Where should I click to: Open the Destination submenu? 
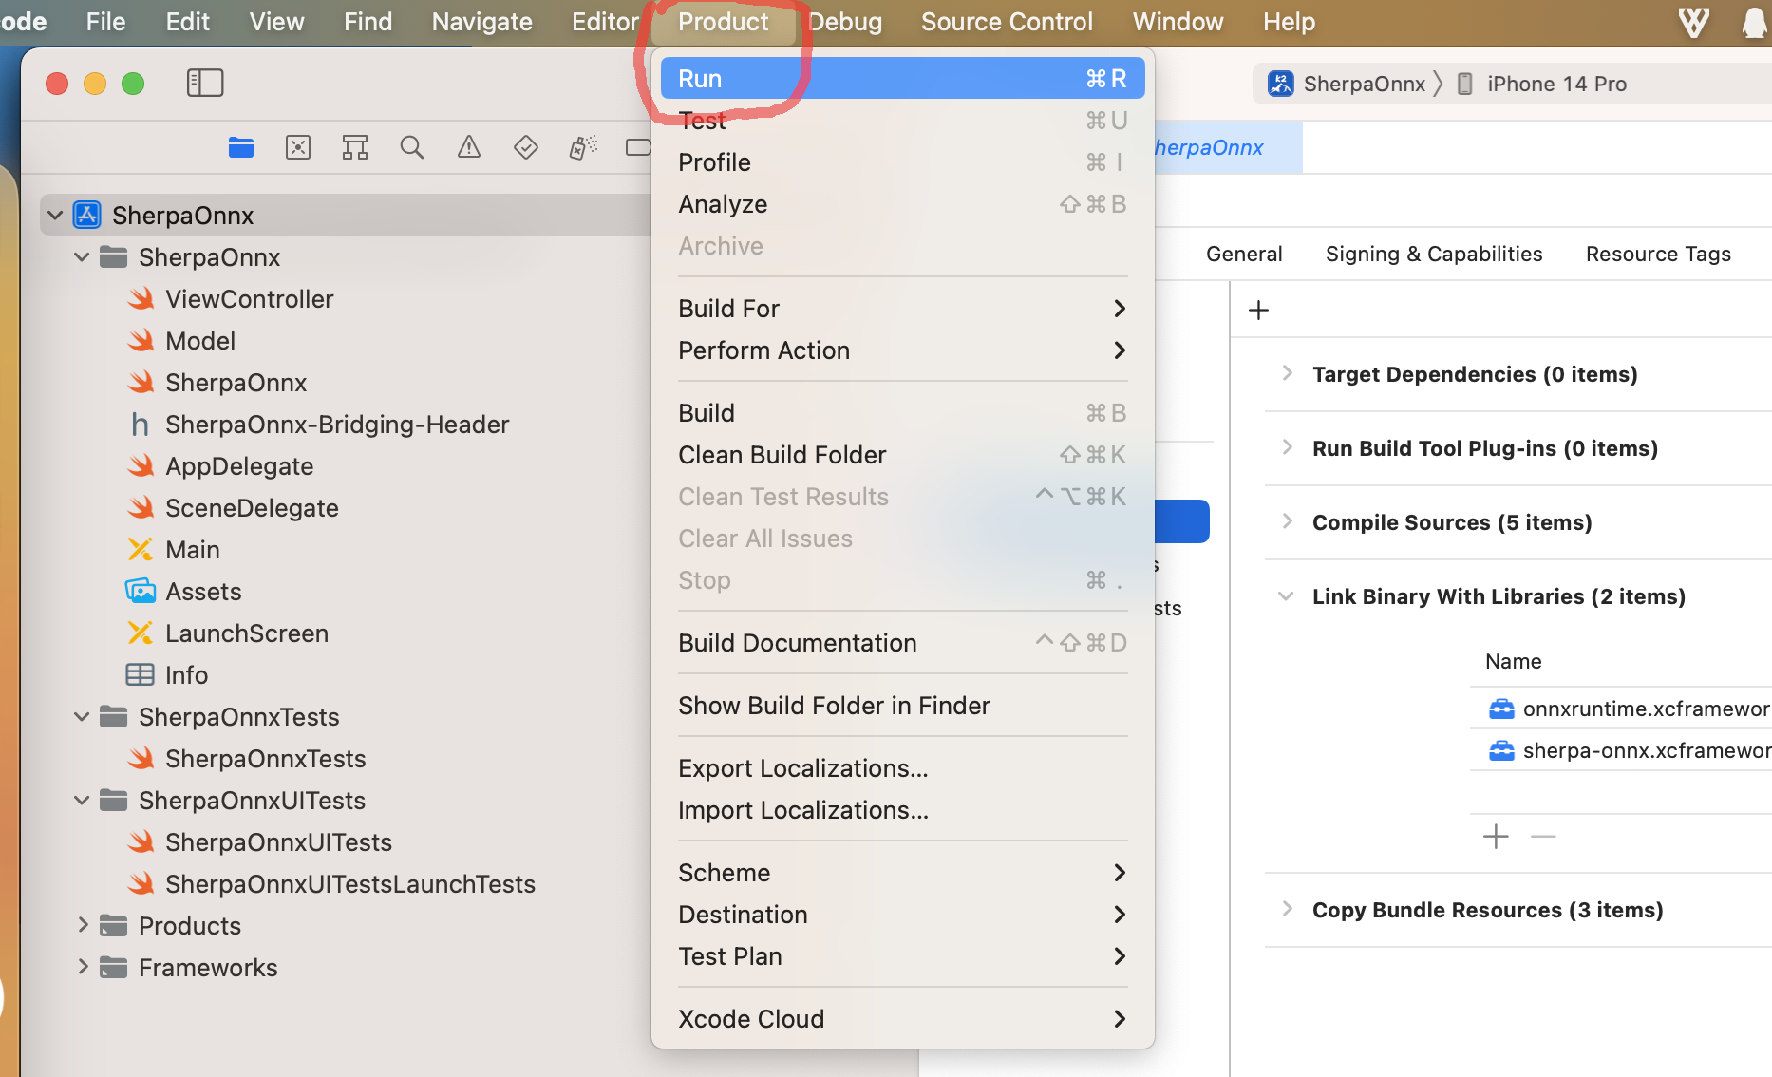click(902, 915)
